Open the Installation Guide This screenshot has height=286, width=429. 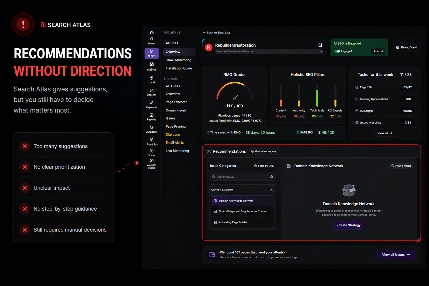(179, 68)
